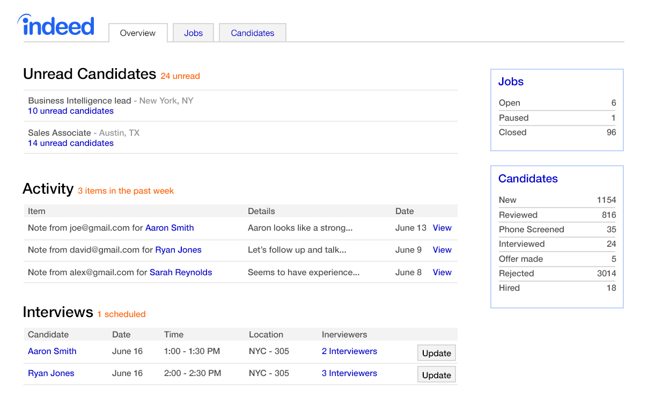Open 14 unread candidates link
Viewport: 648px width, 412px height.
(71, 143)
